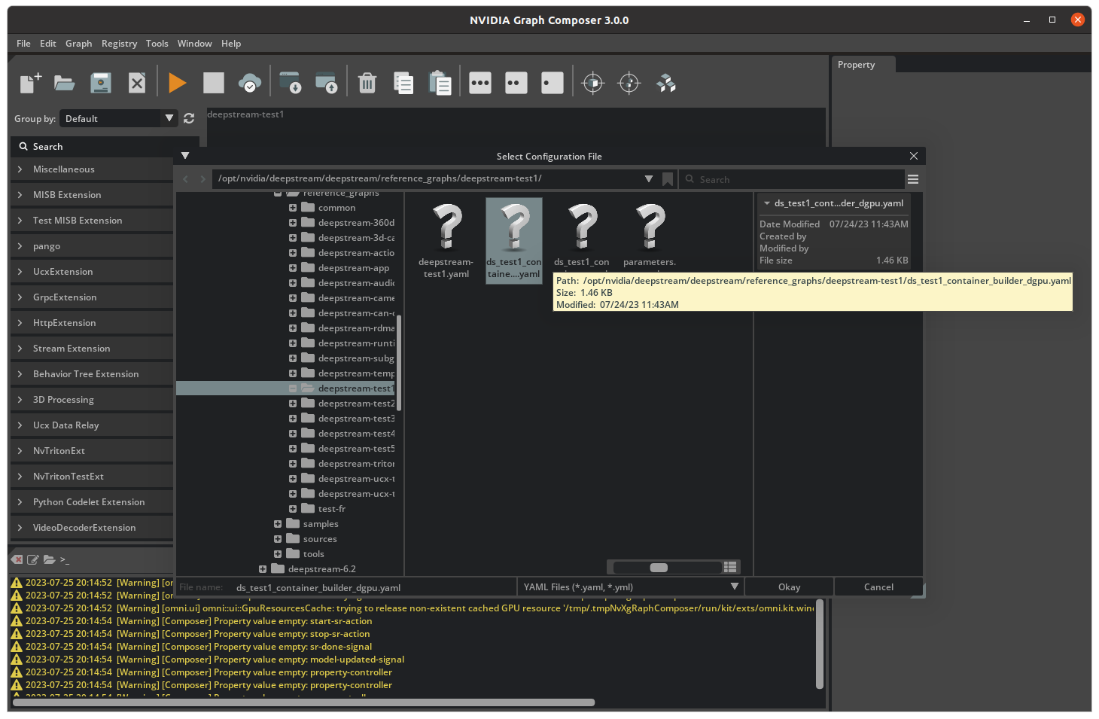The width and height of the screenshot is (1099, 719).
Task: Open a graph using the folder toolbar icon
Action: (x=65, y=83)
